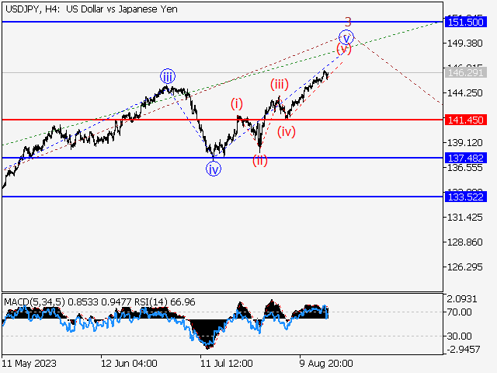497x373 pixels.
Task: Click the MACD(5,34,5) indicator label
Action: (34, 302)
